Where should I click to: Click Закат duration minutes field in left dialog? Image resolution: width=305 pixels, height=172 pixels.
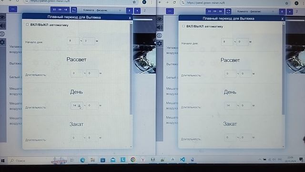point(92,138)
